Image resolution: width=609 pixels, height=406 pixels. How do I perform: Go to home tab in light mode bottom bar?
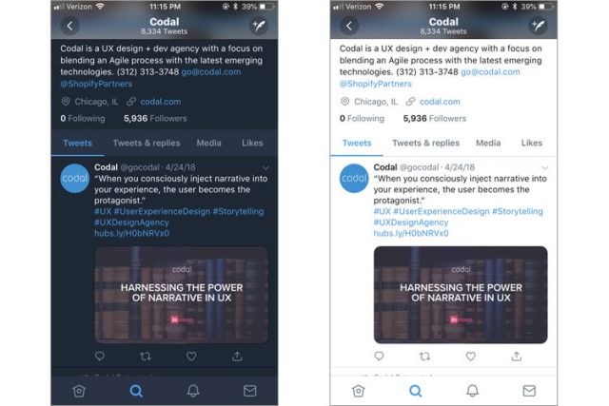tap(358, 391)
